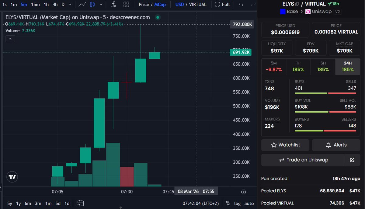Screen dimensions: 365x209
Task: Click the green status dot next to chart title
Action: pos(157,17)
